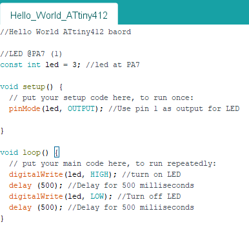Click the closing brace of setup()
Viewport: 249px width, 242px height.
click(x=2, y=130)
